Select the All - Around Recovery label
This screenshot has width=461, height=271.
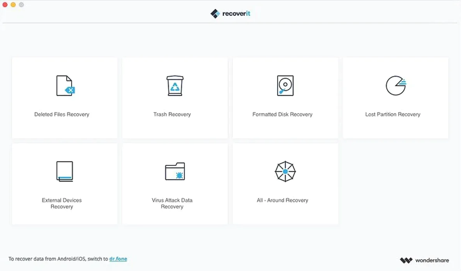(282, 200)
